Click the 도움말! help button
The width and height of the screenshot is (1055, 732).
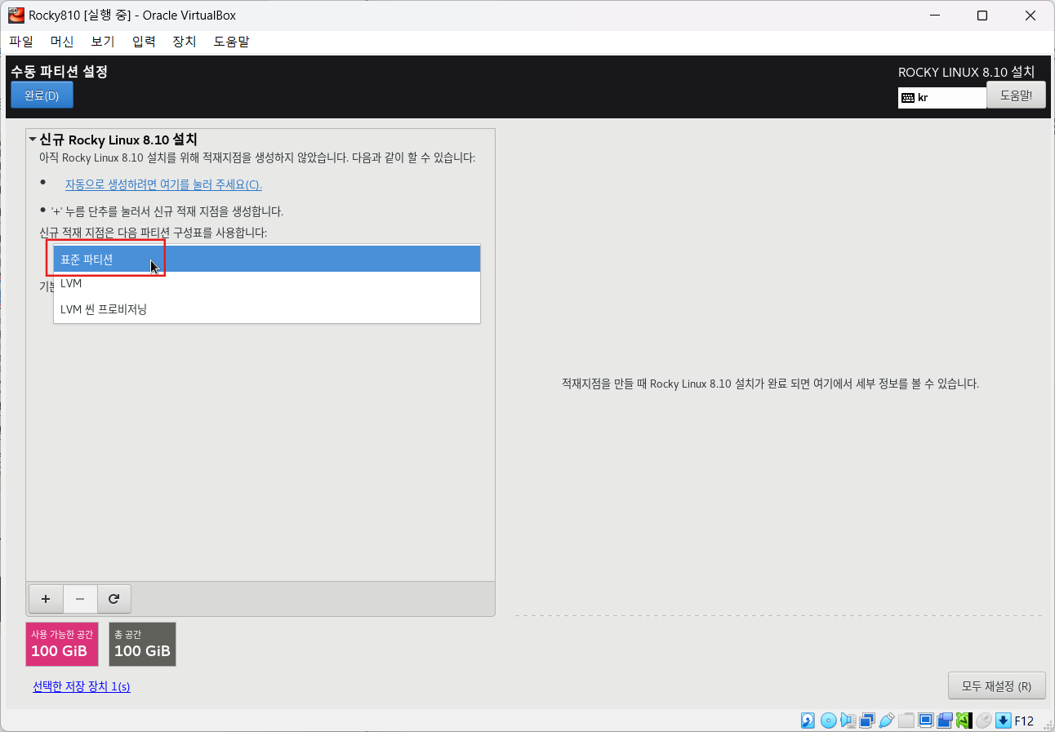tap(1016, 95)
